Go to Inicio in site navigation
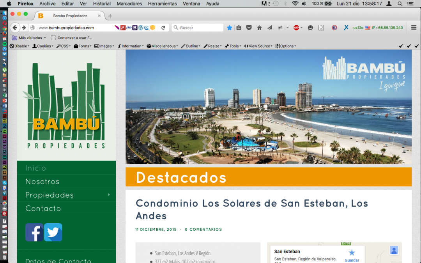Screen dimensions: 421x263 tap(66, 168)
